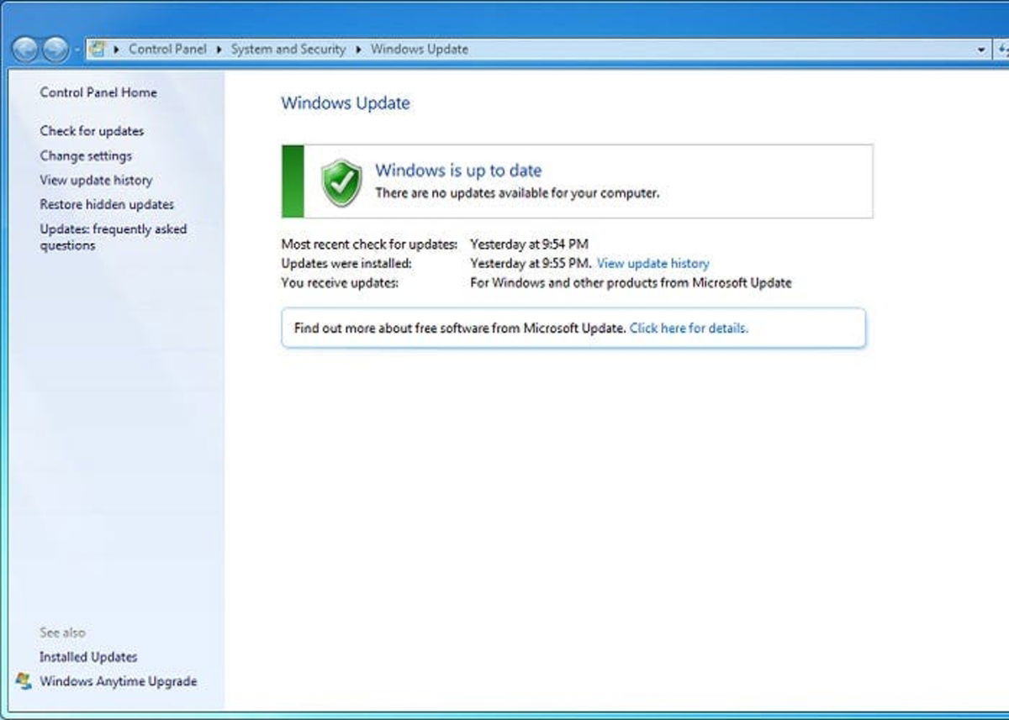
Task: Open Installed Updates under See also
Action: point(87,657)
